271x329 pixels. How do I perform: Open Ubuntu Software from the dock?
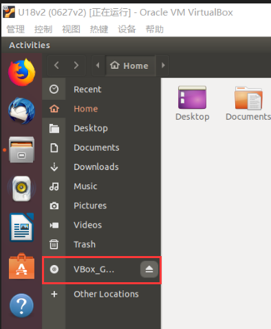click(22, 266)
